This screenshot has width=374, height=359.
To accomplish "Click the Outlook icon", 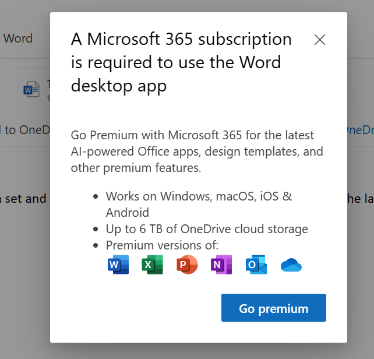I will point(256,265).
